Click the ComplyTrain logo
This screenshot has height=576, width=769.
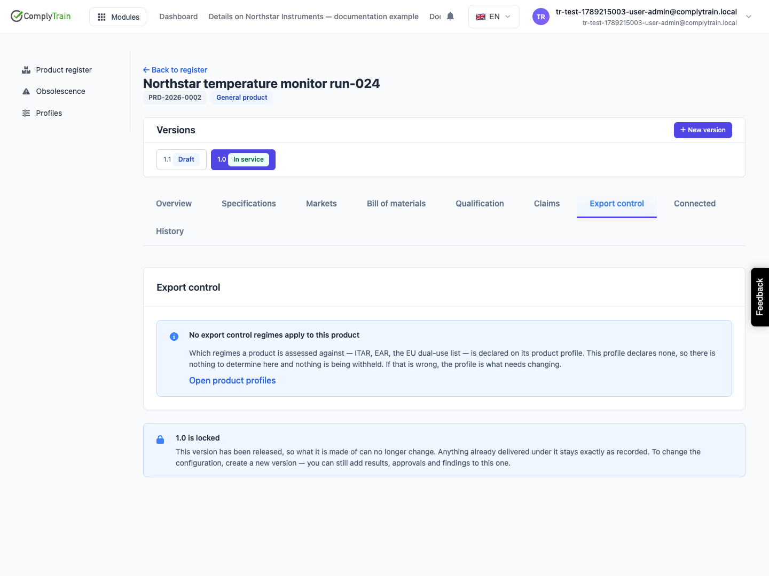point(41,16)
